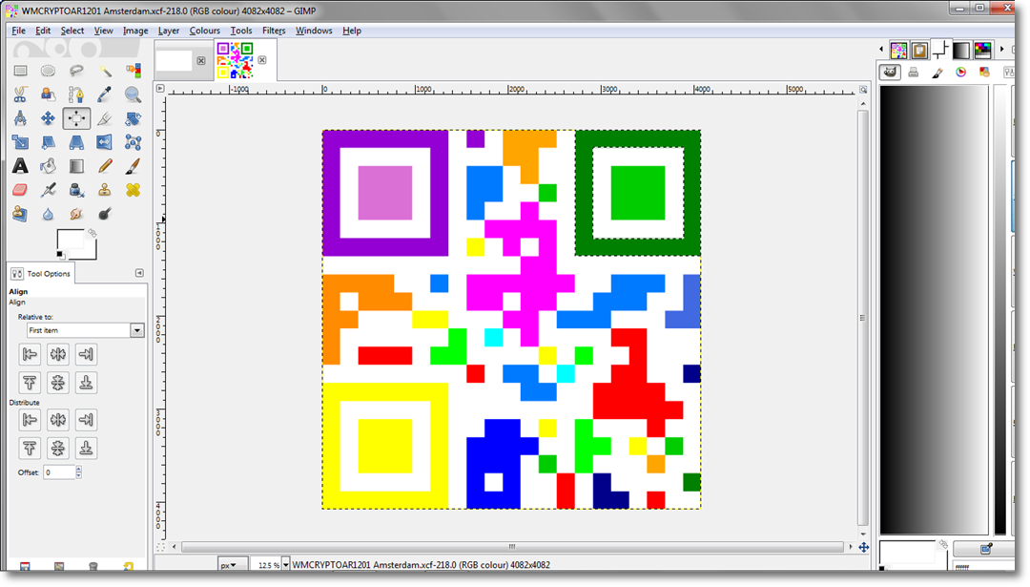Activate the Scale tool
The height and width of the screenshot is (587, 1030).
click(x=20, y=142)
